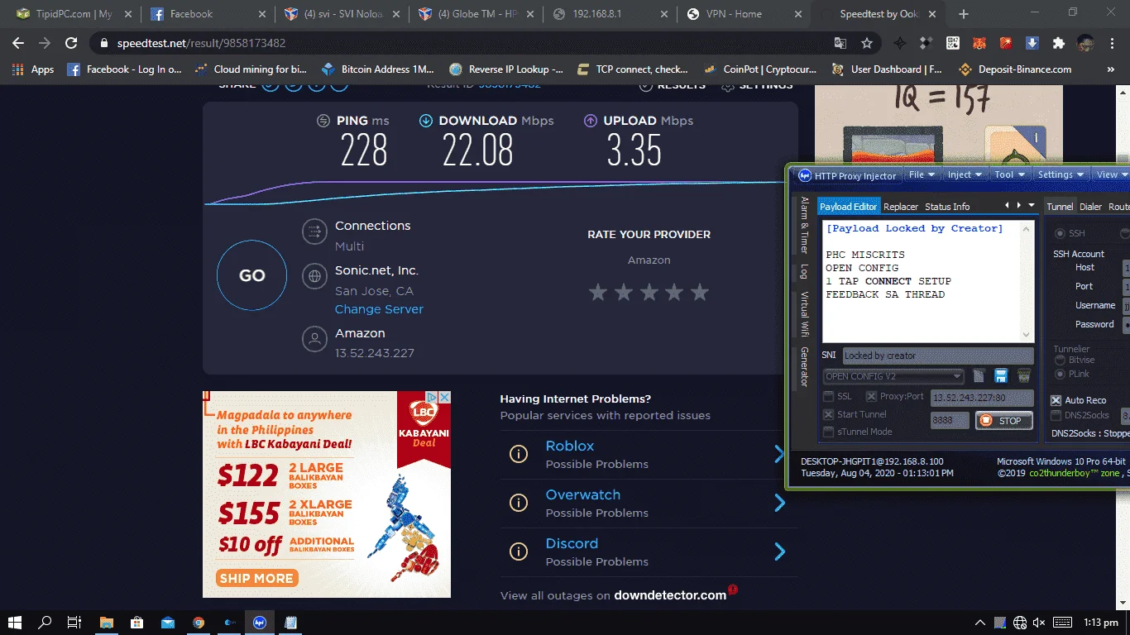The width and height of the screenshot is (1130, 635).
Task: Open the Alarm & Timer side tab
Action: pyautogui.click(x=804, y=225)
